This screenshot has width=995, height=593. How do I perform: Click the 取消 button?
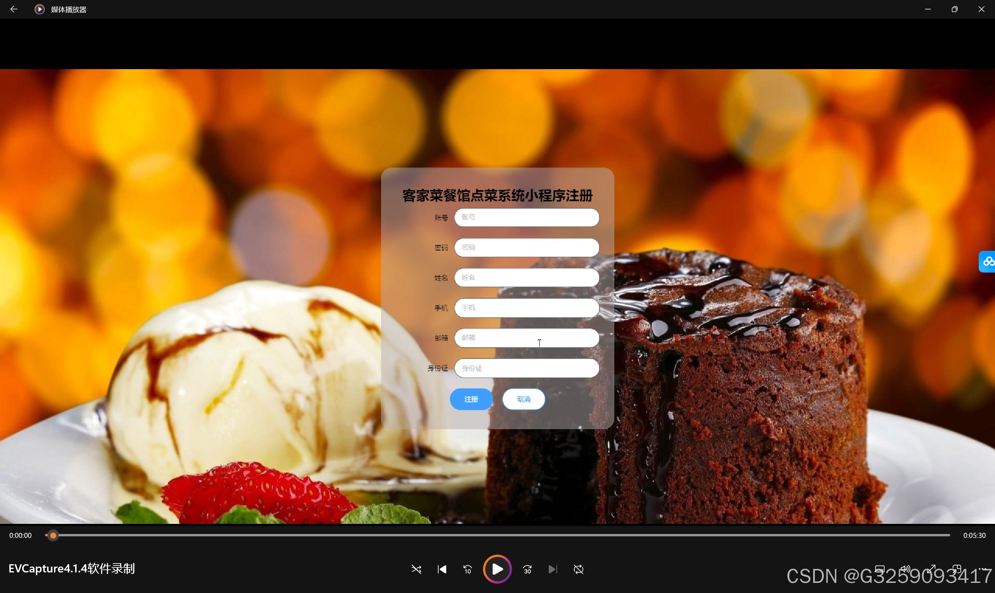pos(523,399)
